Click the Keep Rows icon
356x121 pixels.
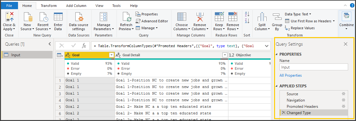pyautogui.click(x=219, y=17)
